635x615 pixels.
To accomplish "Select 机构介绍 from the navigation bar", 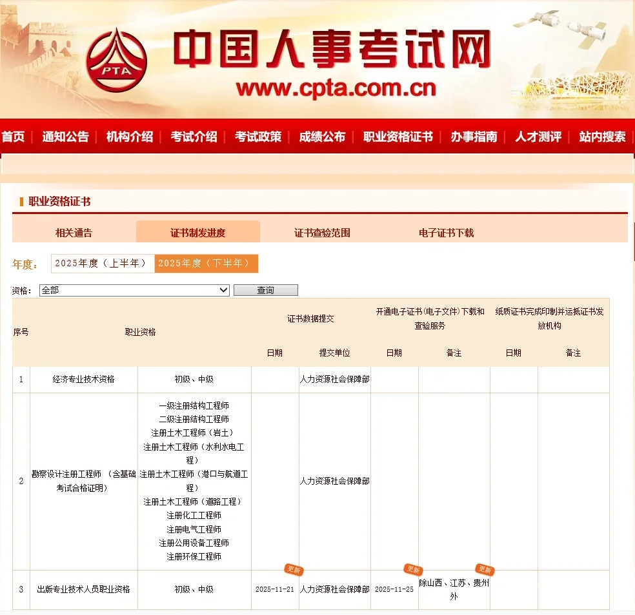I will tap(128, 137).
